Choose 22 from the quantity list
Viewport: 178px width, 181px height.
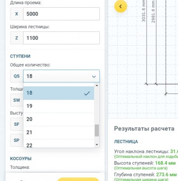click(59, 143)
